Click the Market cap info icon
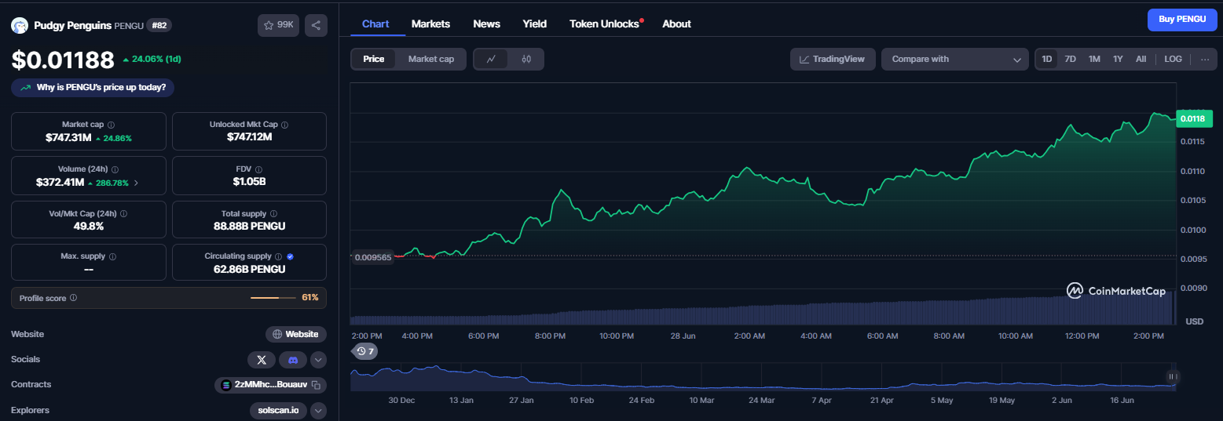 pyautogui.click(x=111, y=125)
